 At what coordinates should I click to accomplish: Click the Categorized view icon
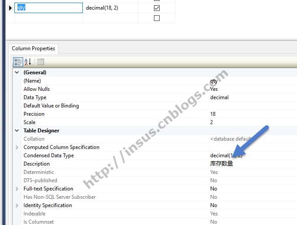pyautogui.click(x=18, y=62)
